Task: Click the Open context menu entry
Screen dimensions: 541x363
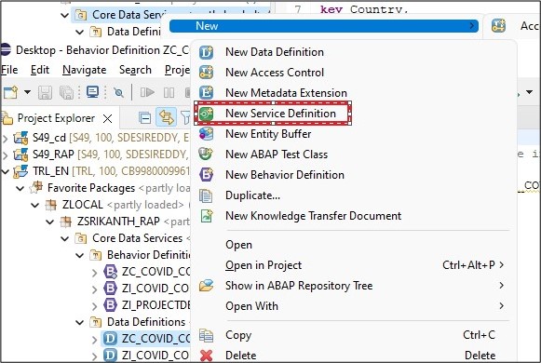Action: point(238,245)
